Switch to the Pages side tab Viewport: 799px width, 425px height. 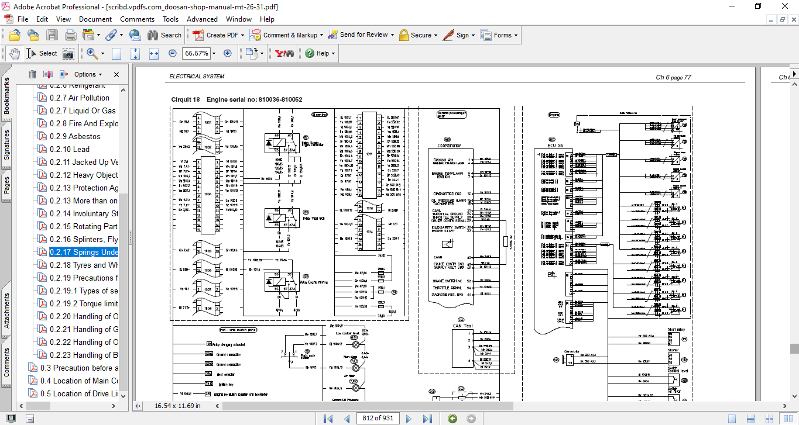coord(7,185)
